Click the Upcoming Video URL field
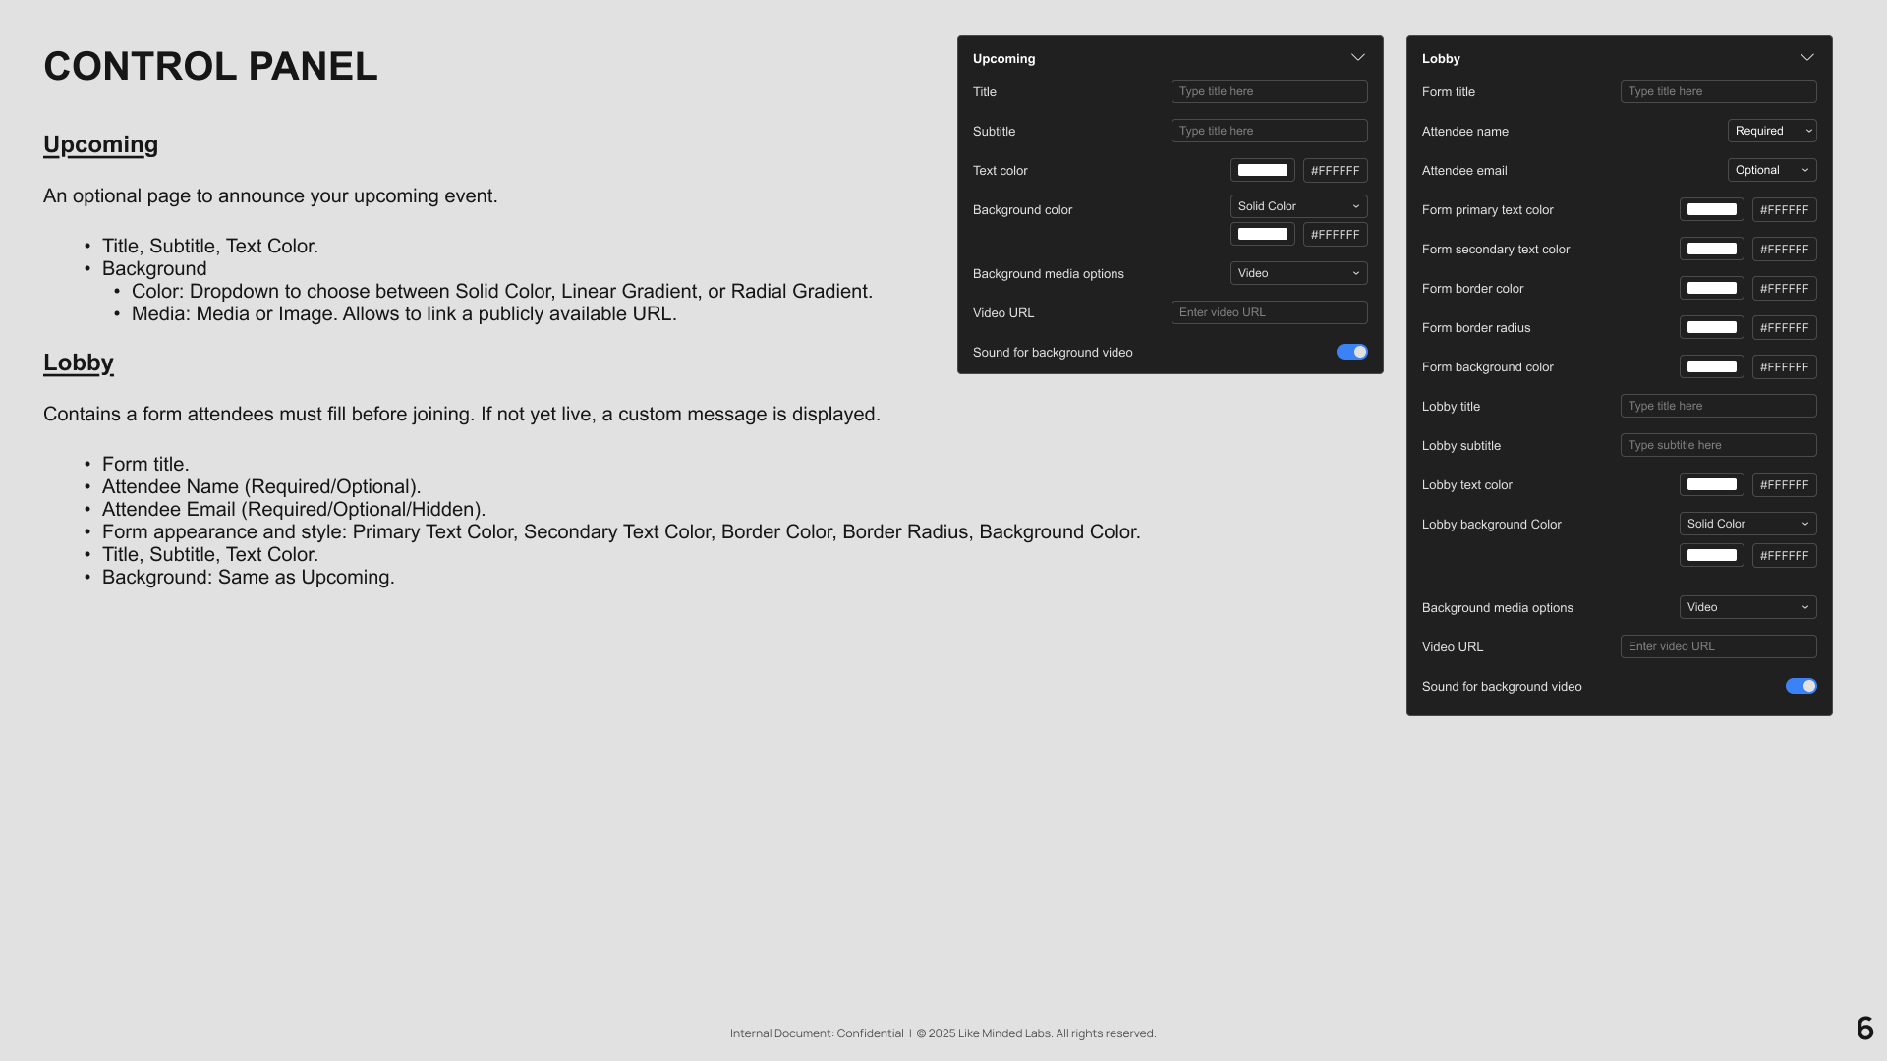This screenshot has height=1061, width=1887. 1269,312
